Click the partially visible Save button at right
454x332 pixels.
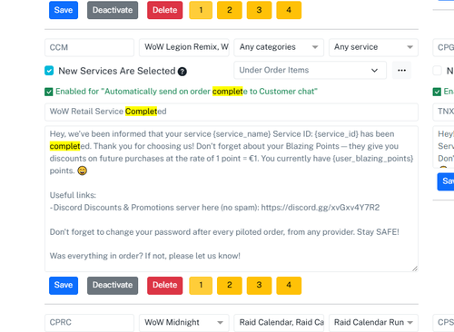(x=446, y=181)
